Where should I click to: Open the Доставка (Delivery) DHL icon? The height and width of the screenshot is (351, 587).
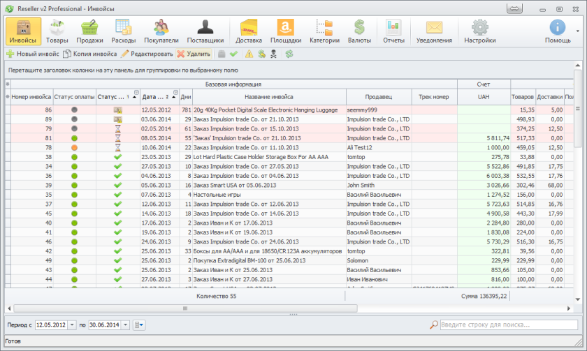click(x=249, y=31)
